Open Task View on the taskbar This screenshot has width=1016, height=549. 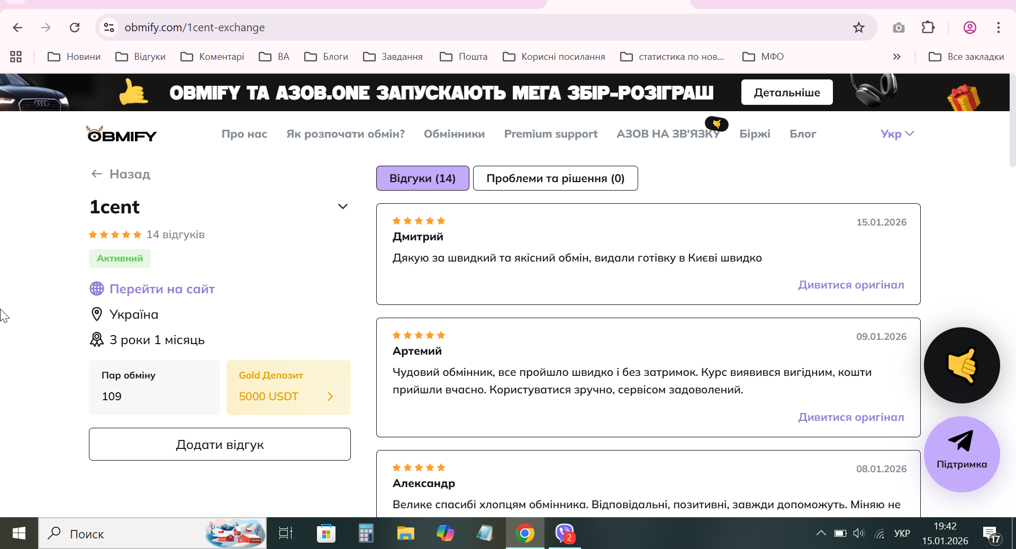tap(286, 534)
